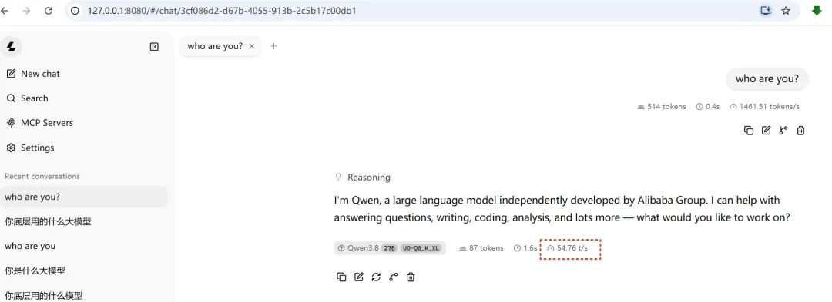Click the assistant's Qwen reply text

click(562, 209)
